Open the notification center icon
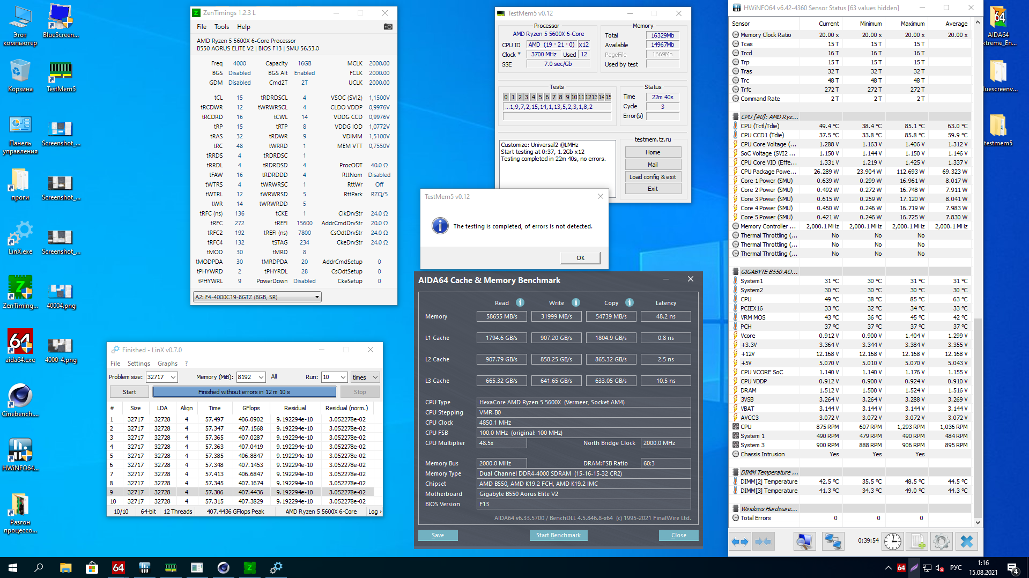1029x578 pixels. 1013,568
